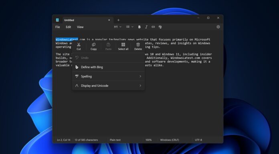This screenshot has height=154, width=279.
Task: Copy the selected text
Action: (93, 46)
